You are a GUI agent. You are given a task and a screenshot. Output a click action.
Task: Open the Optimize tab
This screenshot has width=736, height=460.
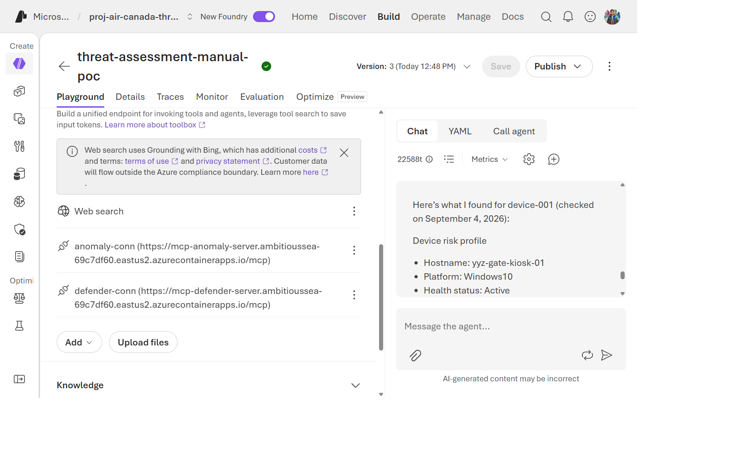pyautogui.click(x=315, y=97)
